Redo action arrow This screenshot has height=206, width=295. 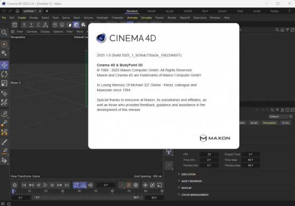click(10, 11)
